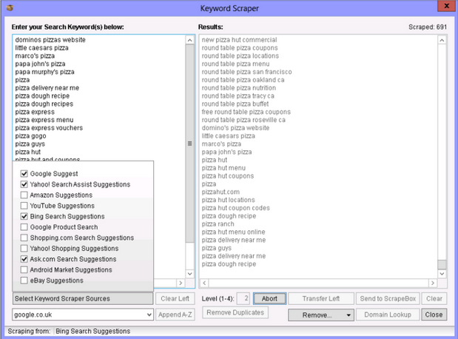Screen dimensions: 458x339
Task: Enable YouTube Suggestions checkbox
Action: 24,206
